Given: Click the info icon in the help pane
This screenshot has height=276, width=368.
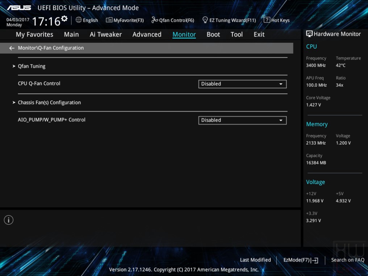Looking at the screenshot, I should click(x=9, y=220).
